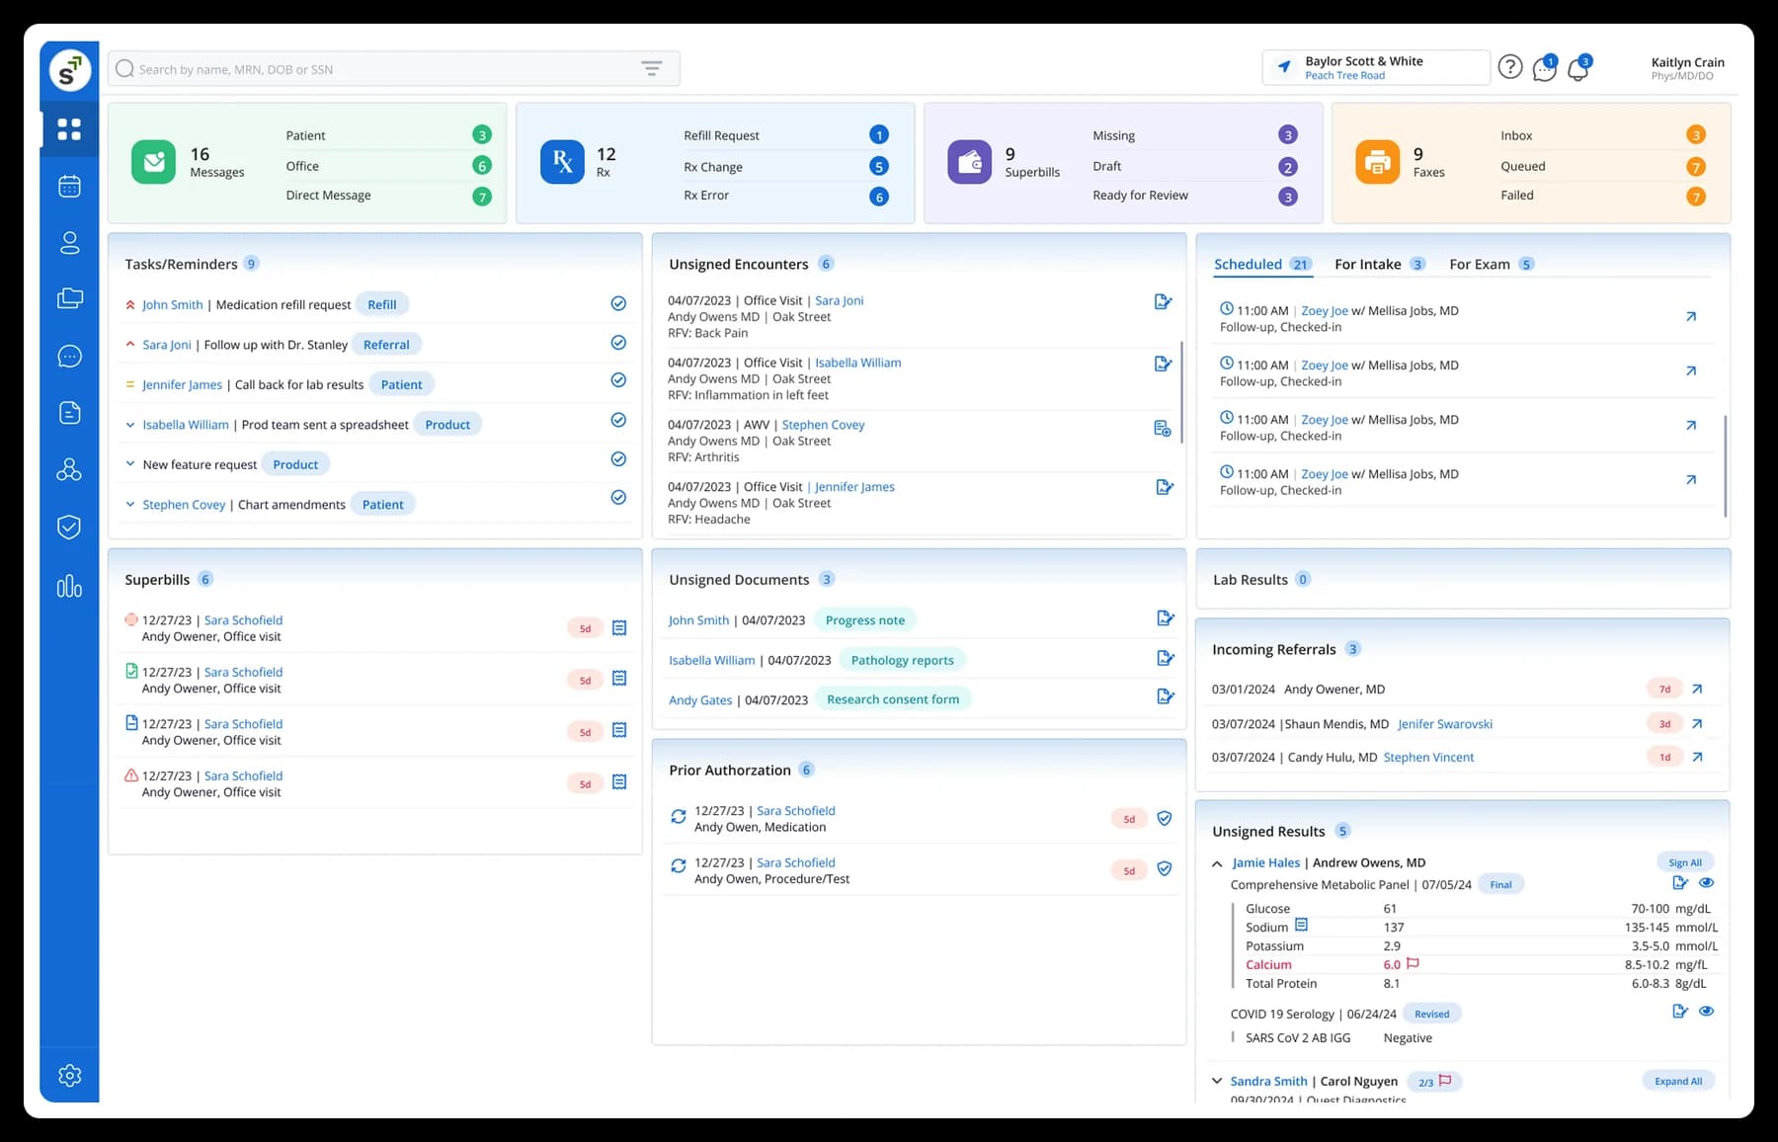This screenshot has height=1142, width=1778.
Task: Open the calendar icon in sidebar
Action: click(69, 186)
